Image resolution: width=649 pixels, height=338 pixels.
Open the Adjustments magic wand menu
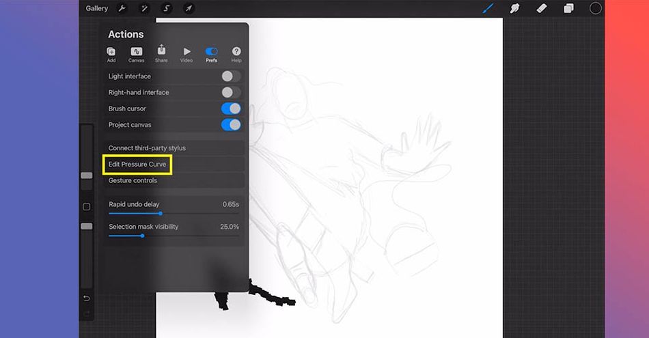[144, 8]
